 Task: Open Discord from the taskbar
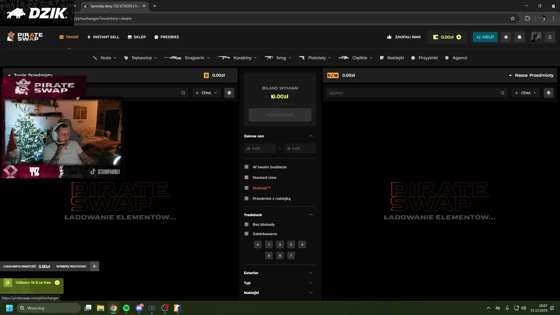tap(139, 308)
